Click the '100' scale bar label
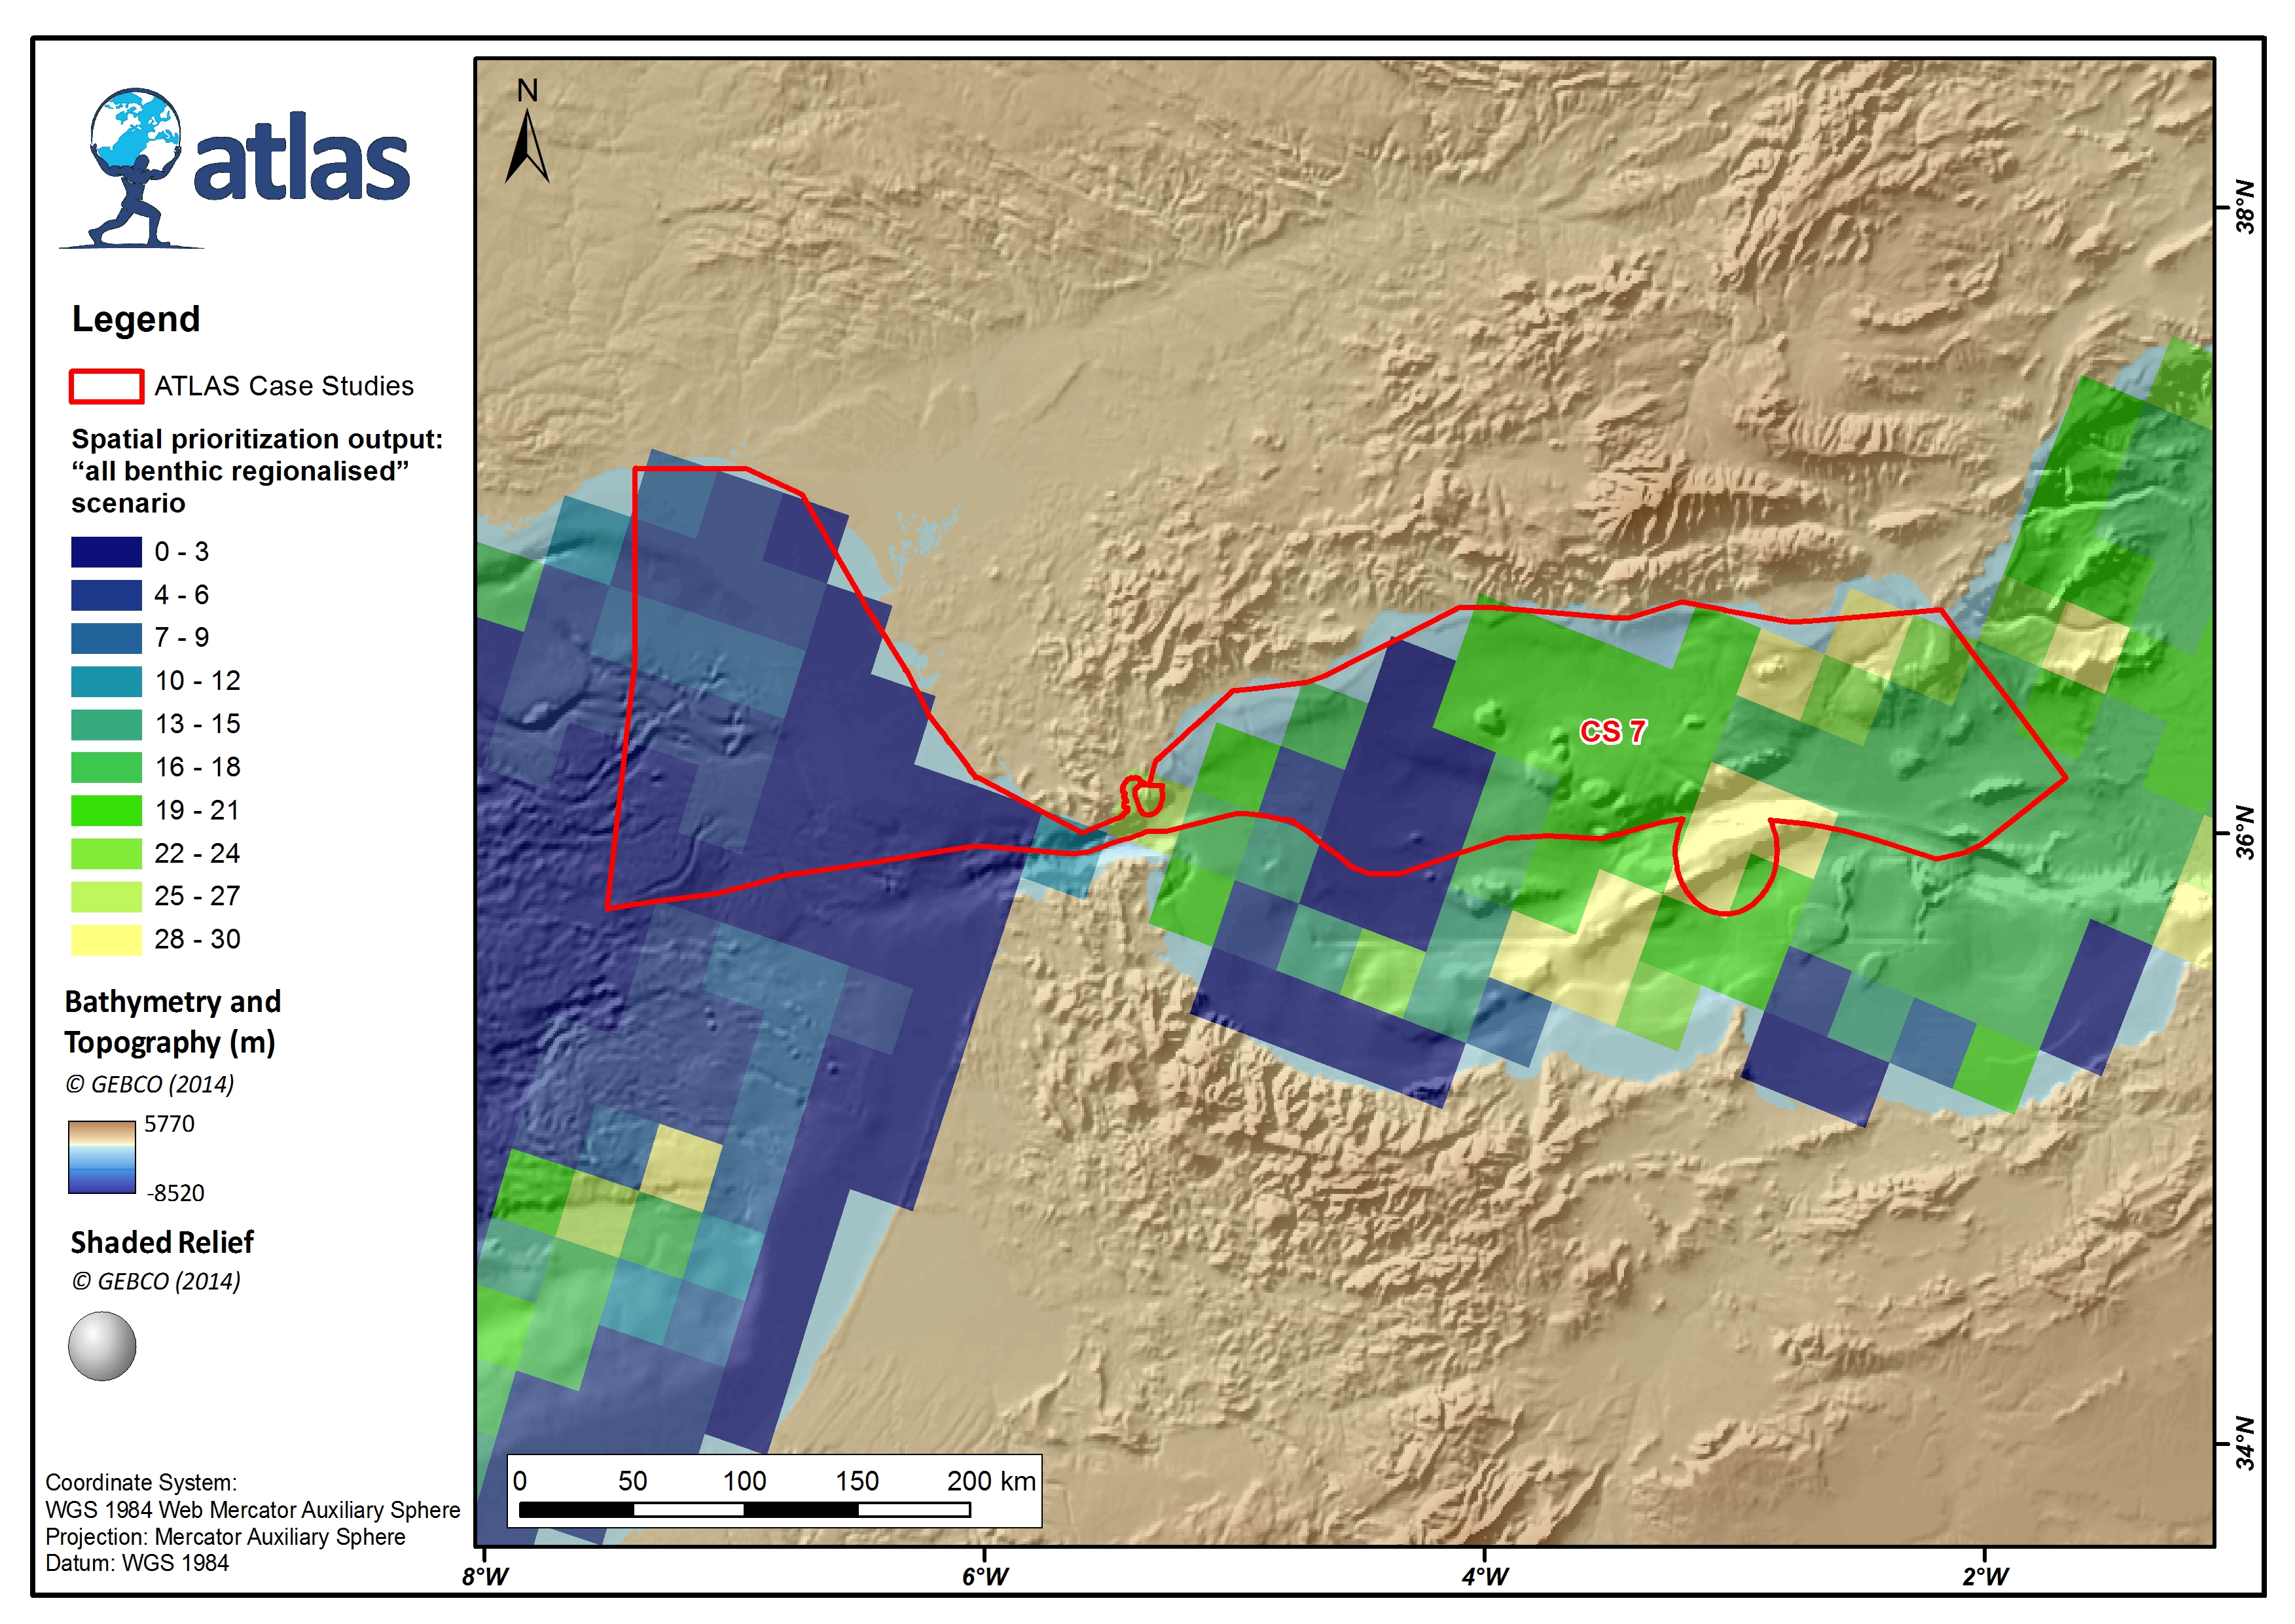 coord(745,1481)
